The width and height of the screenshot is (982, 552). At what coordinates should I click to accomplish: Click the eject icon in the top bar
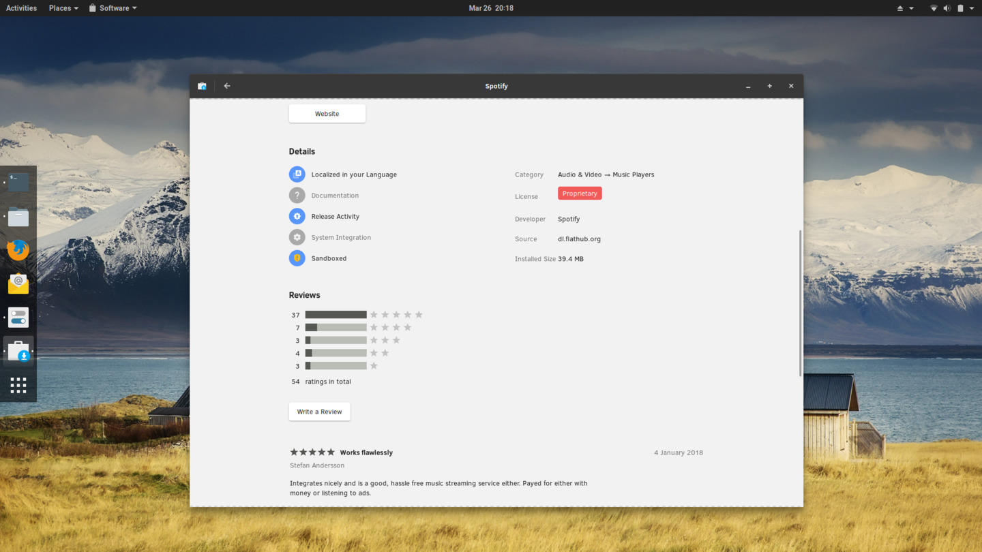point(899,8)
